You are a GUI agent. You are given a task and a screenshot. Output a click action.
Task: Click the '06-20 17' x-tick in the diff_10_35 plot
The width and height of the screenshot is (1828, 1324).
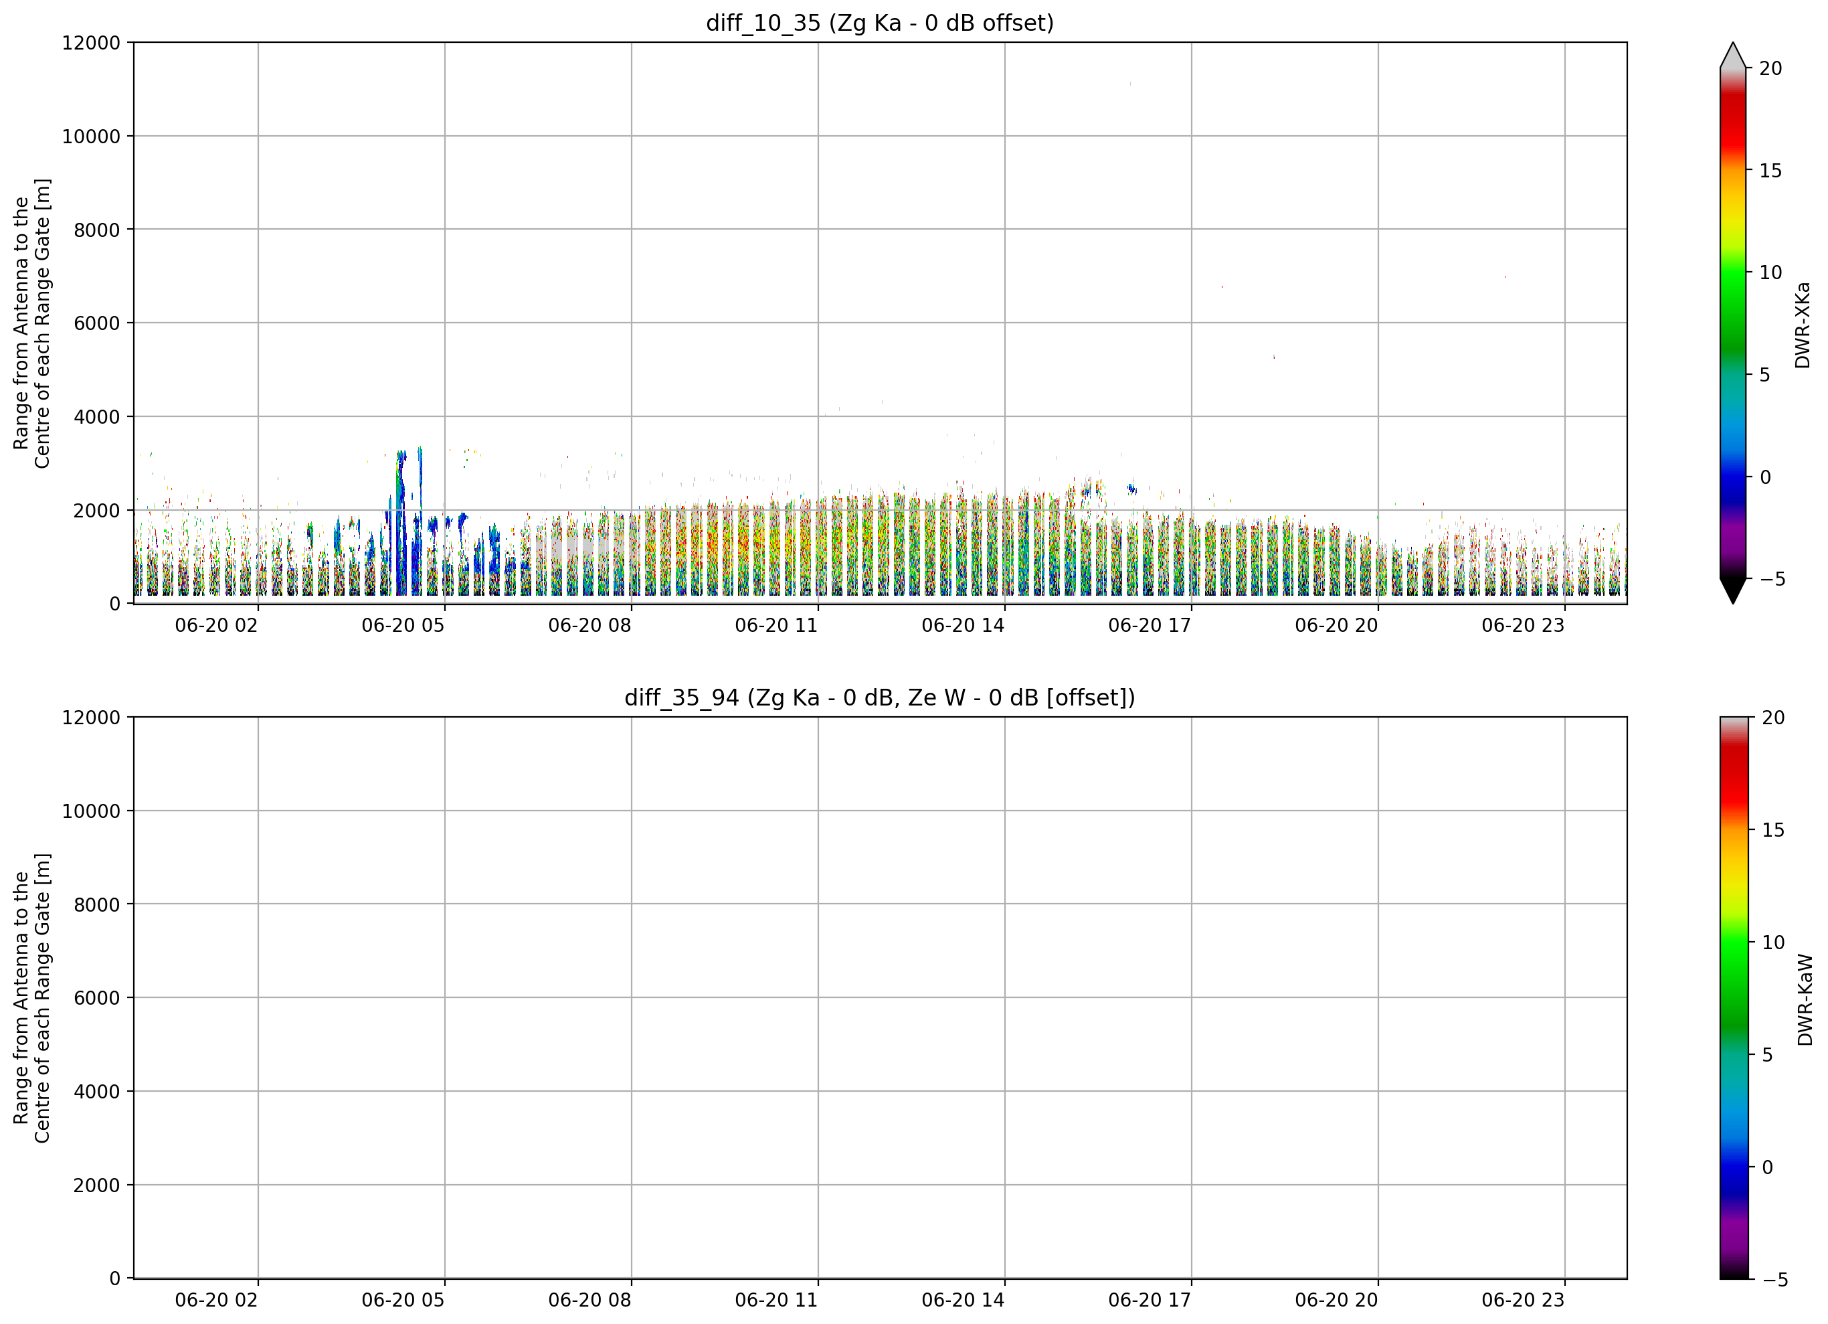(1150, 626)
